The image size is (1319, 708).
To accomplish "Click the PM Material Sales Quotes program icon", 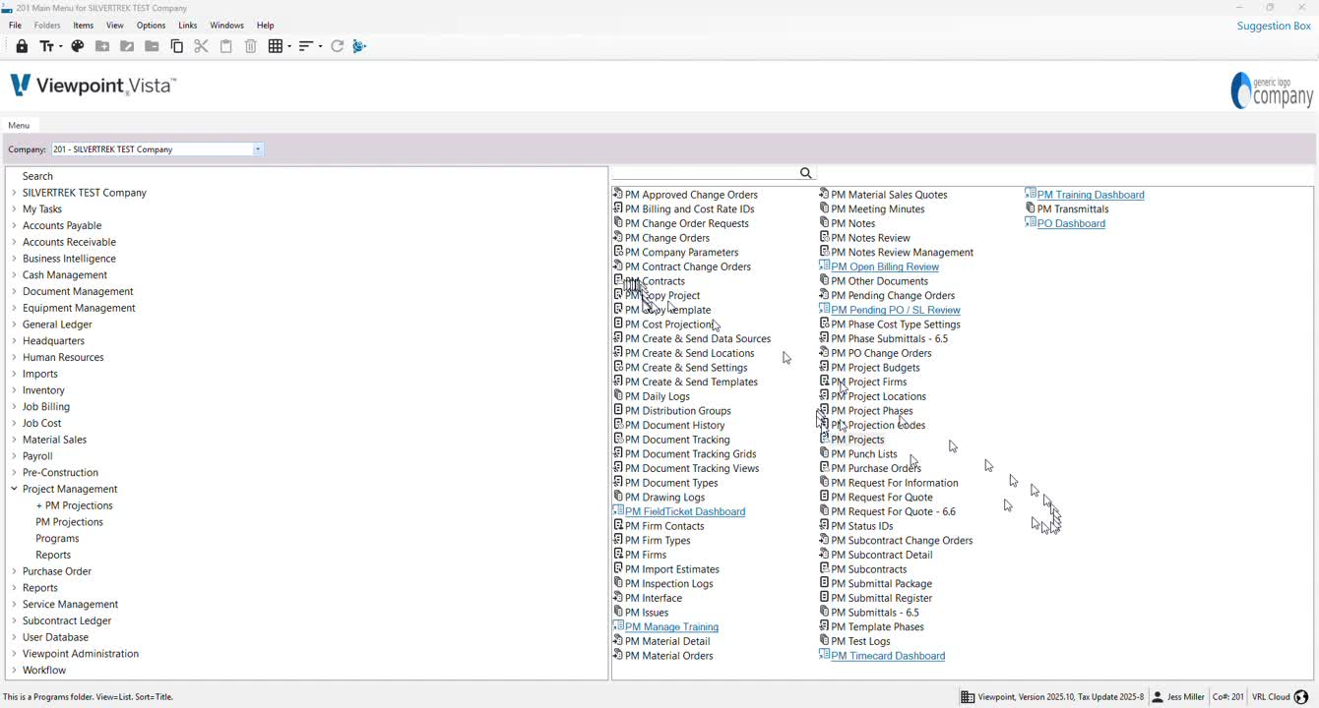I will click(x=824, y=194).
